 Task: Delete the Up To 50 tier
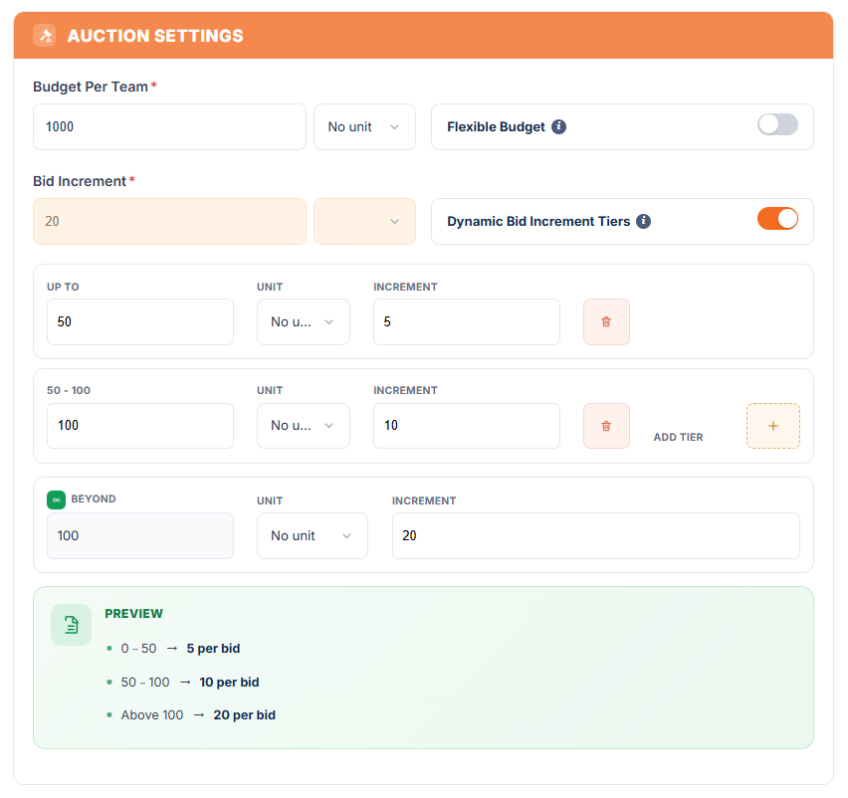click(606, 321)
